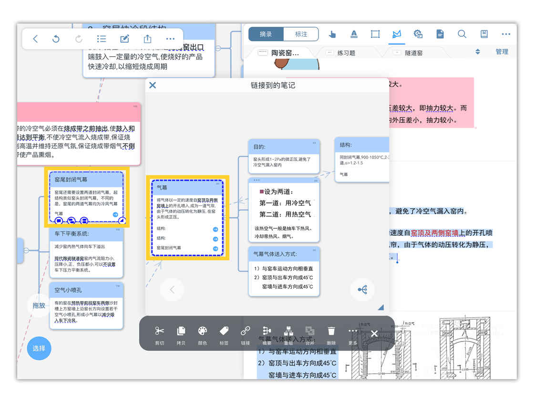Open the bookmark book icon
This screenshot has width=534, height=403.
pos(484,34)
